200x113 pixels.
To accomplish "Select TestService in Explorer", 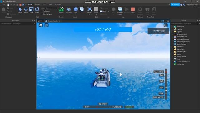I will click(180, 64).
